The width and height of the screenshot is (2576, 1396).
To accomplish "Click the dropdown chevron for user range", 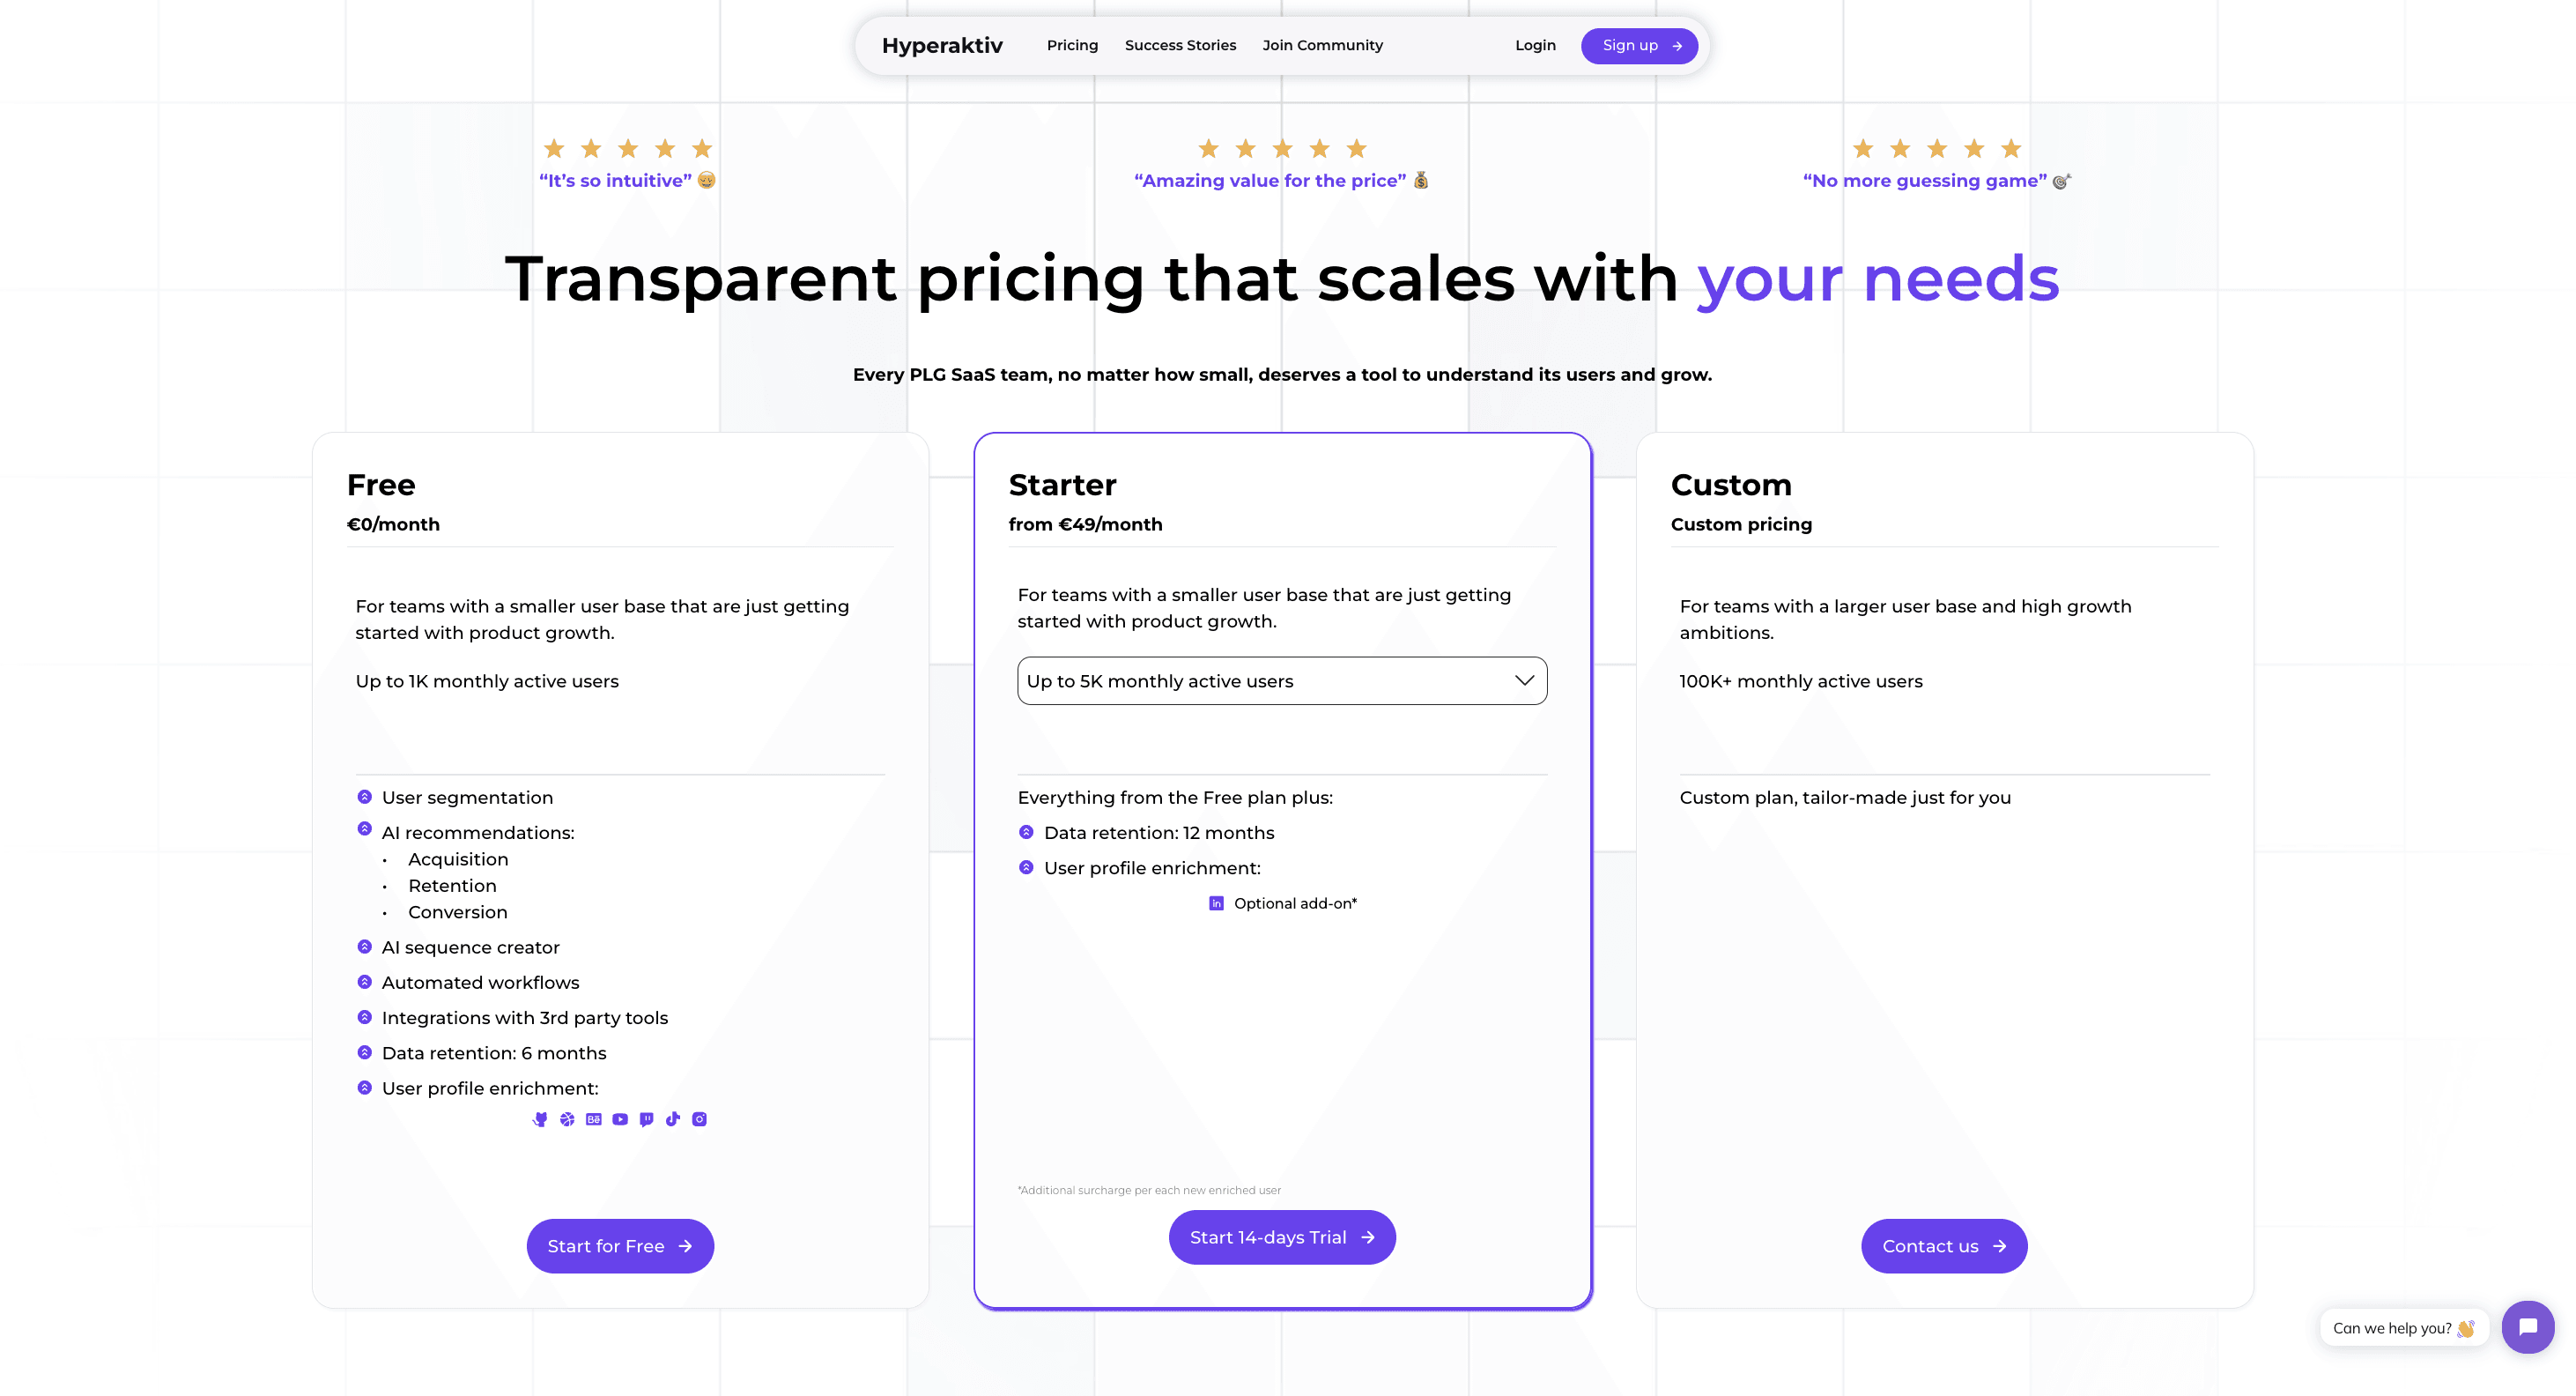I will coord(1522,680).
